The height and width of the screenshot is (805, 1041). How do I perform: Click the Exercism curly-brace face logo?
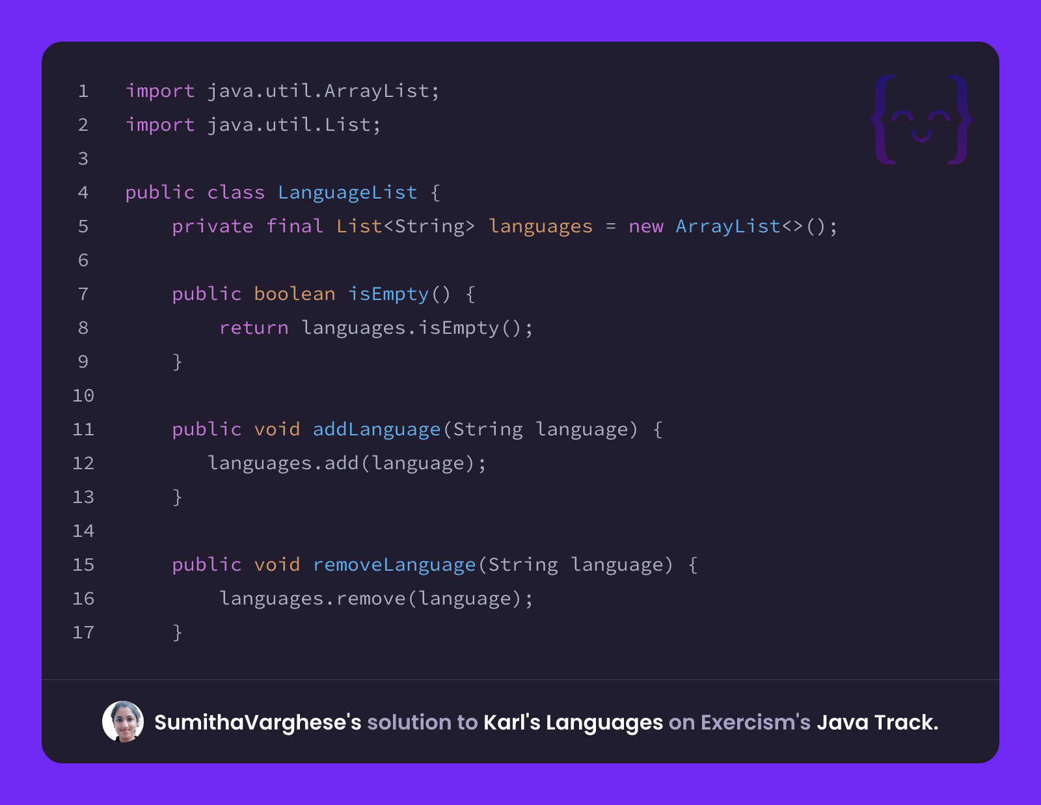921,120
